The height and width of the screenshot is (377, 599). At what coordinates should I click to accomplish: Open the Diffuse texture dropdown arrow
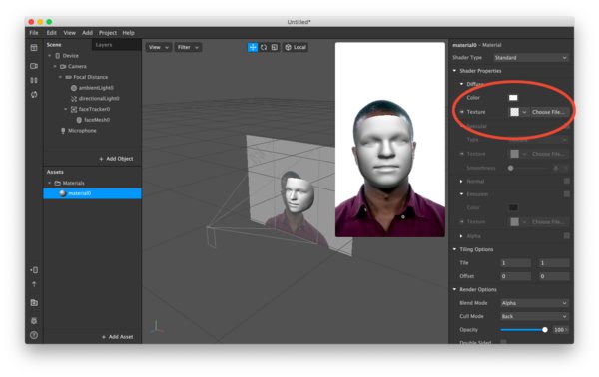(524, 112)
